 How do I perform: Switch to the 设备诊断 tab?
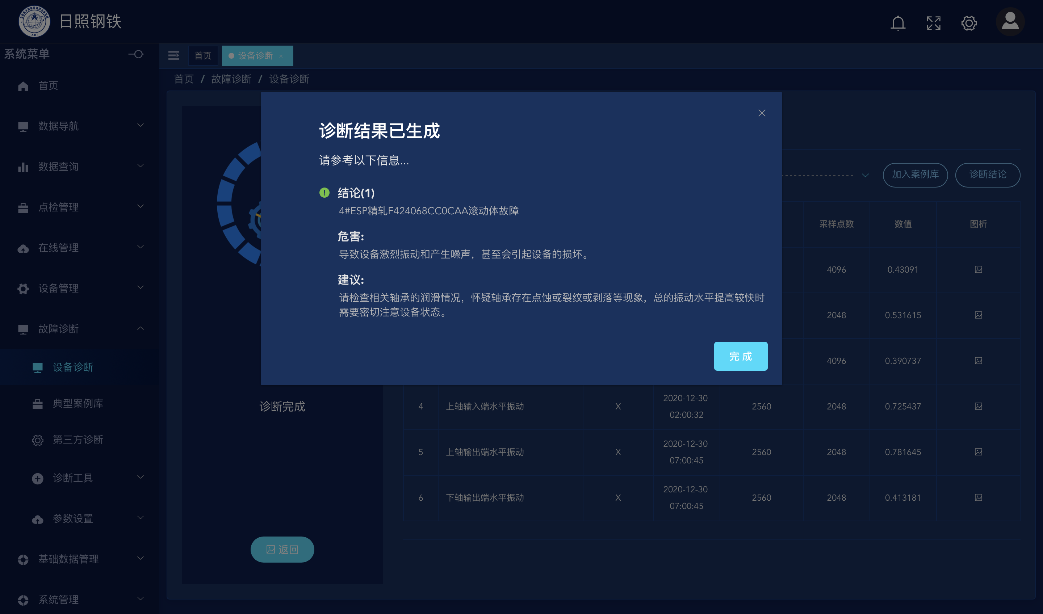click(257, 55)
